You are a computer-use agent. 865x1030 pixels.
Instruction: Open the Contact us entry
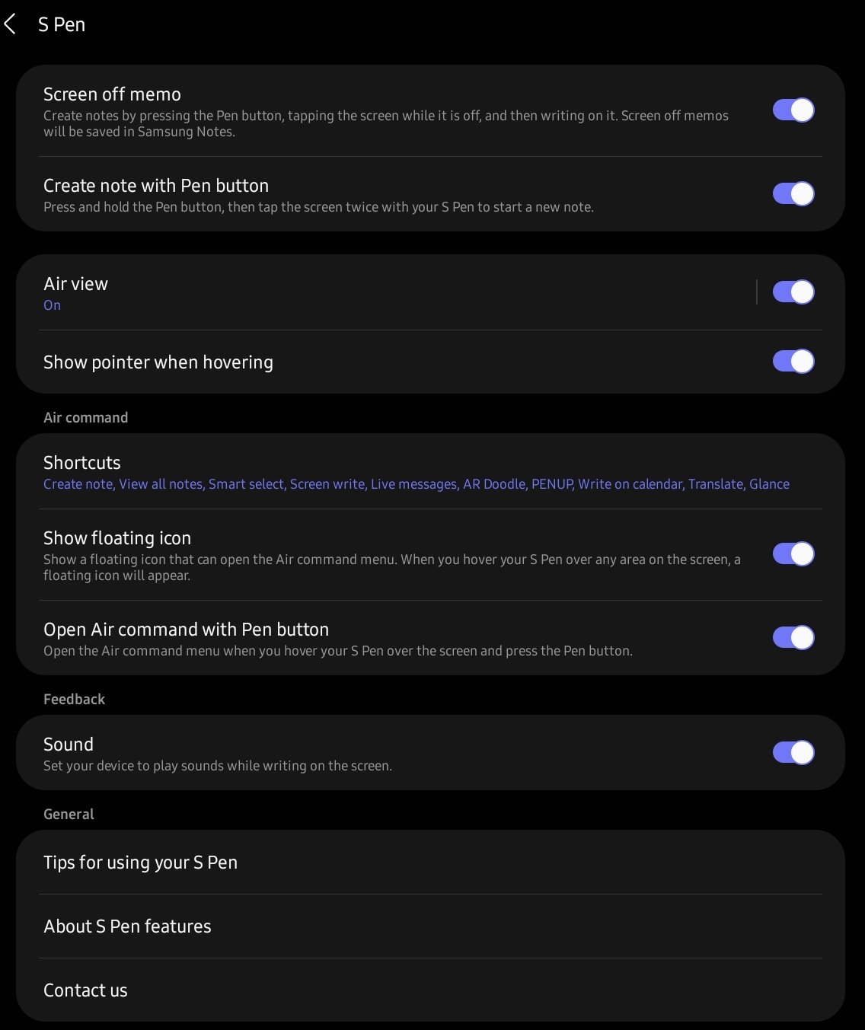click(430, 990)
